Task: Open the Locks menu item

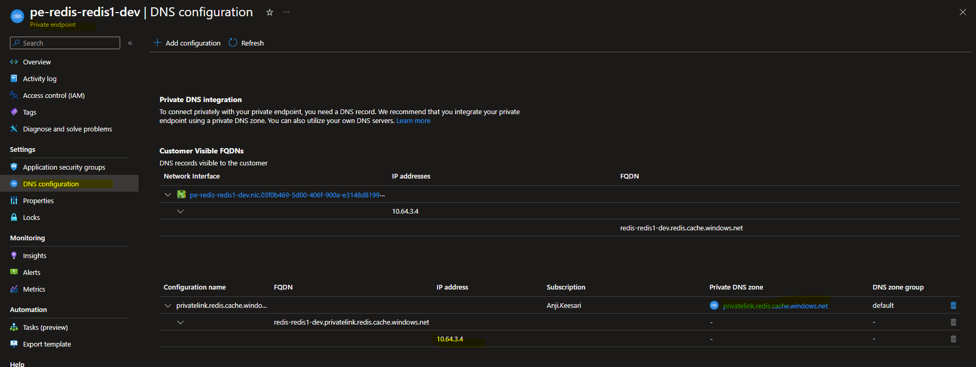Action: (x=31, y=217)
